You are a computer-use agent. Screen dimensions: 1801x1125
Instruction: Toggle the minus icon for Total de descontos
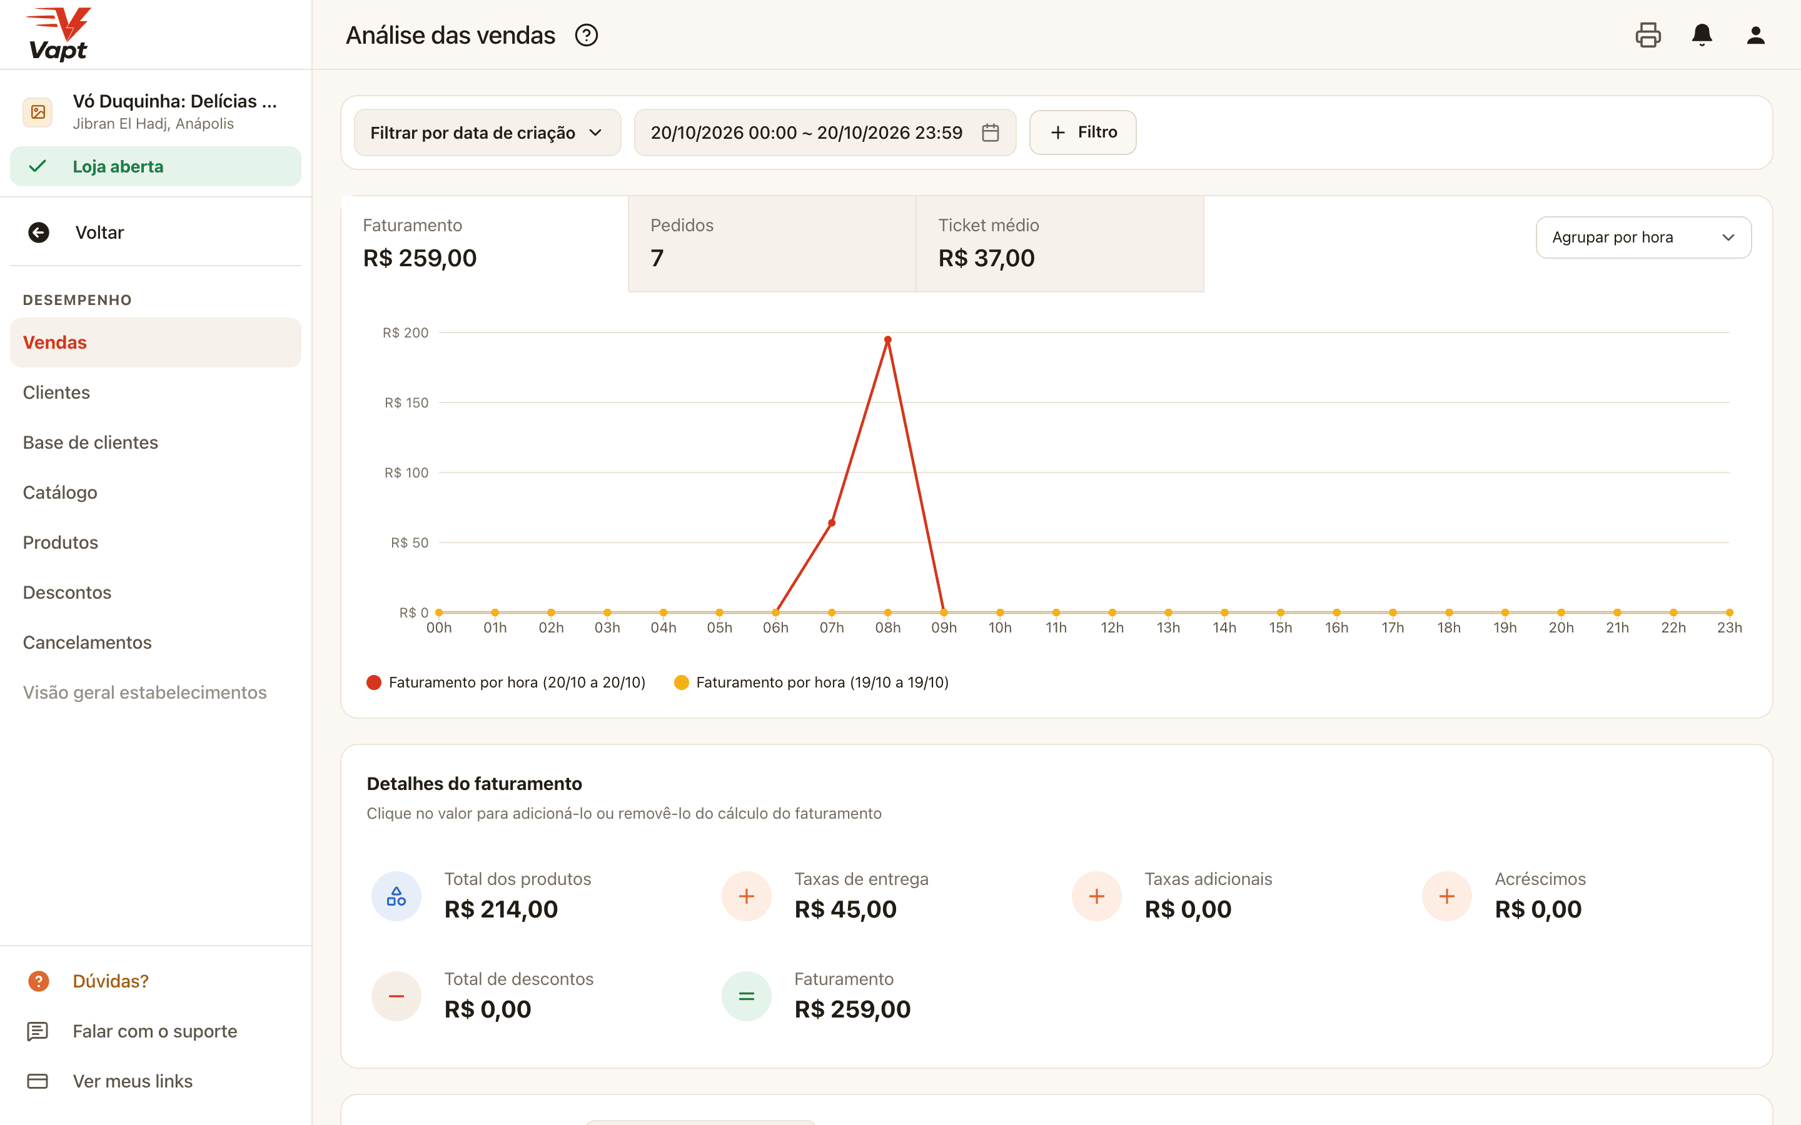tap(396, 996)
